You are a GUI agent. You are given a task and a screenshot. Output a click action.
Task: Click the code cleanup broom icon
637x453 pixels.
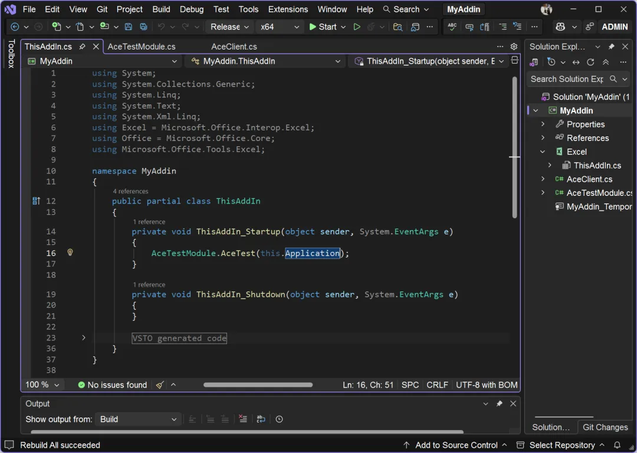click(x=160, y=385)
